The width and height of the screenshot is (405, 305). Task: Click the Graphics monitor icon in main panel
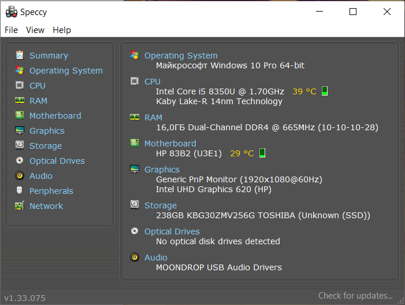(135, 169)
